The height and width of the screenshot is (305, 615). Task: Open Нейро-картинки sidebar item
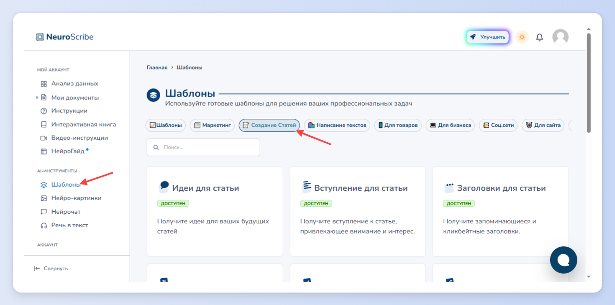pyautogui.click(x=77, y=198)
